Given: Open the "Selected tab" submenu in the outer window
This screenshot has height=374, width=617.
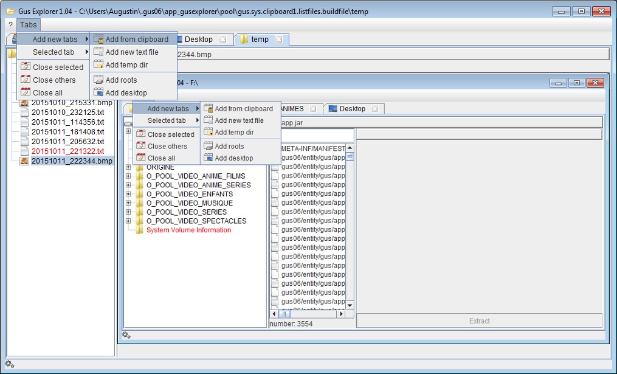Looking at the screenshot, I should coord(53,52).
